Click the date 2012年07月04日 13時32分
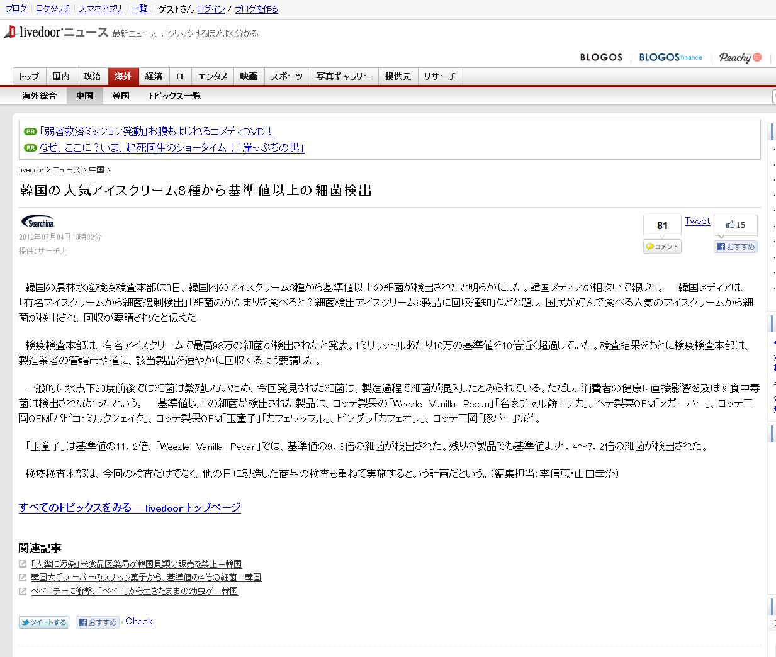776x657 pixels. tap(60, 237)
